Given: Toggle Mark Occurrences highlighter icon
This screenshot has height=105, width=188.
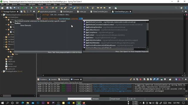Looking at the screenshot, I should point(74,8).
